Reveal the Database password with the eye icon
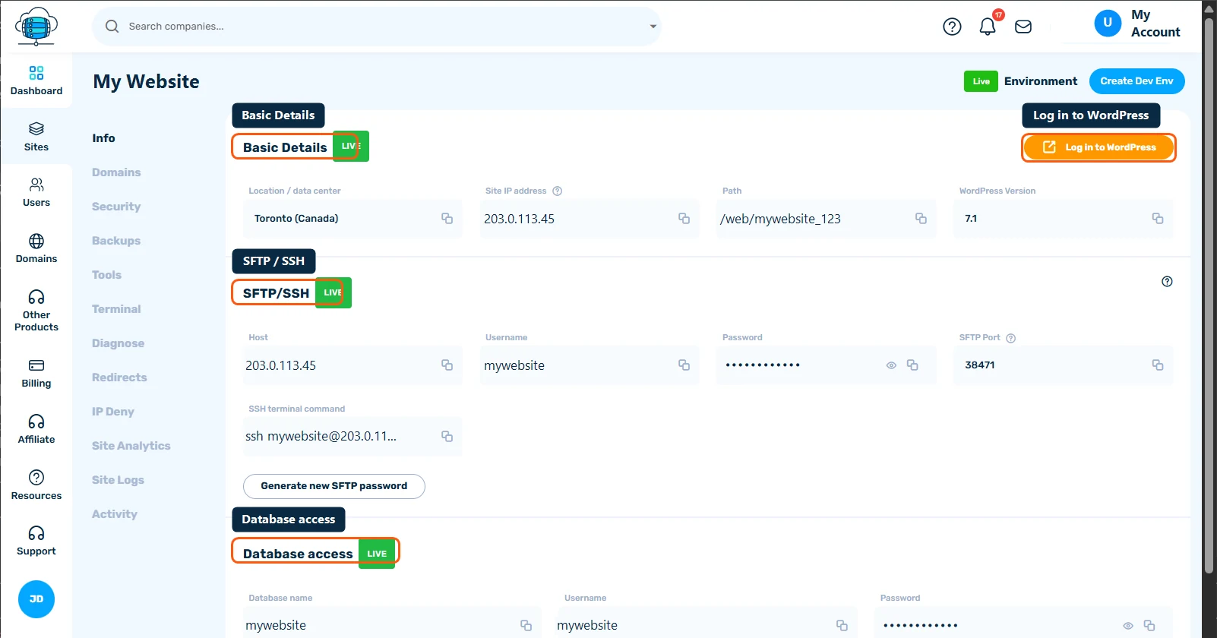This screenshot has width=1217, height=638. (x=1128, y=626)
